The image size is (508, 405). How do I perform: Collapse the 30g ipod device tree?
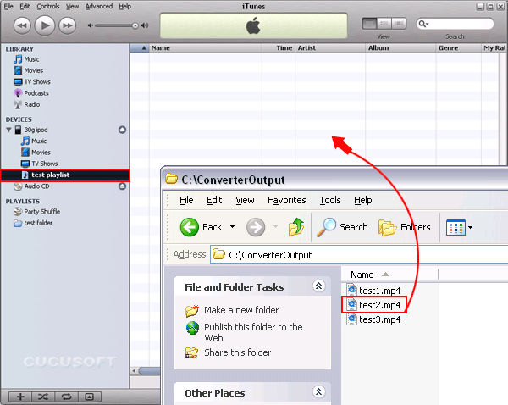click(8, 130)
